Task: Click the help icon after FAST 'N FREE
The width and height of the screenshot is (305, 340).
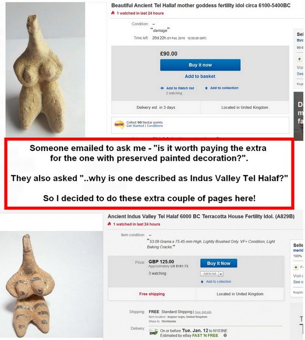Action: 225,335
